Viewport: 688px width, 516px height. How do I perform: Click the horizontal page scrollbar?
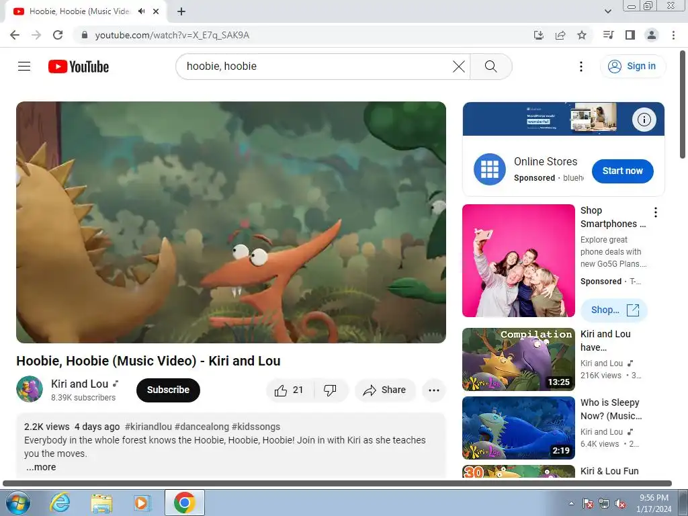click(337, 483)
